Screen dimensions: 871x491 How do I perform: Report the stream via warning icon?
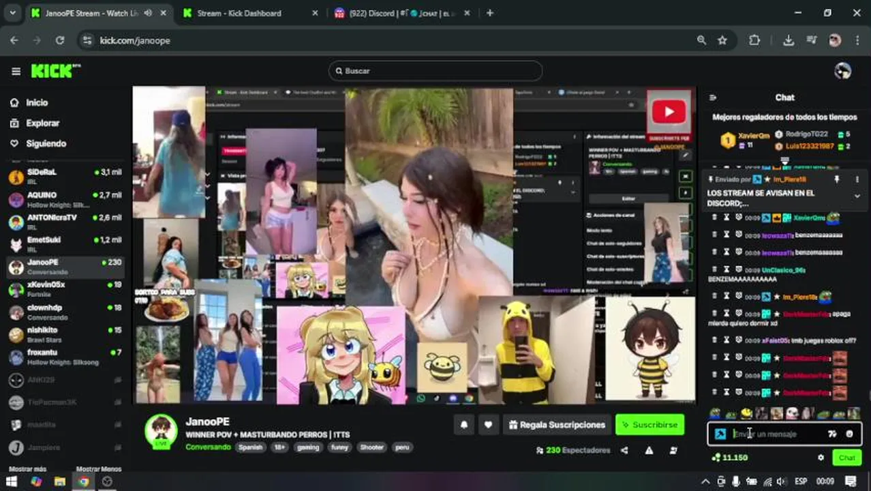click(649, 450)
